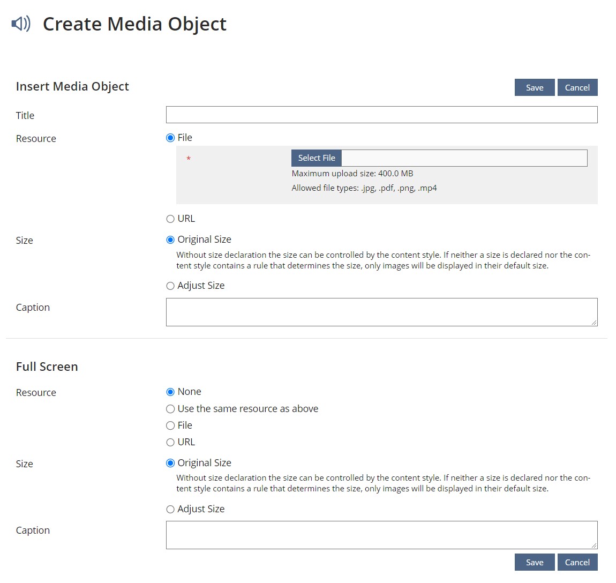Click the first Caption text area
This screenshot has width=616, height=583.
[x=381, y=312]
